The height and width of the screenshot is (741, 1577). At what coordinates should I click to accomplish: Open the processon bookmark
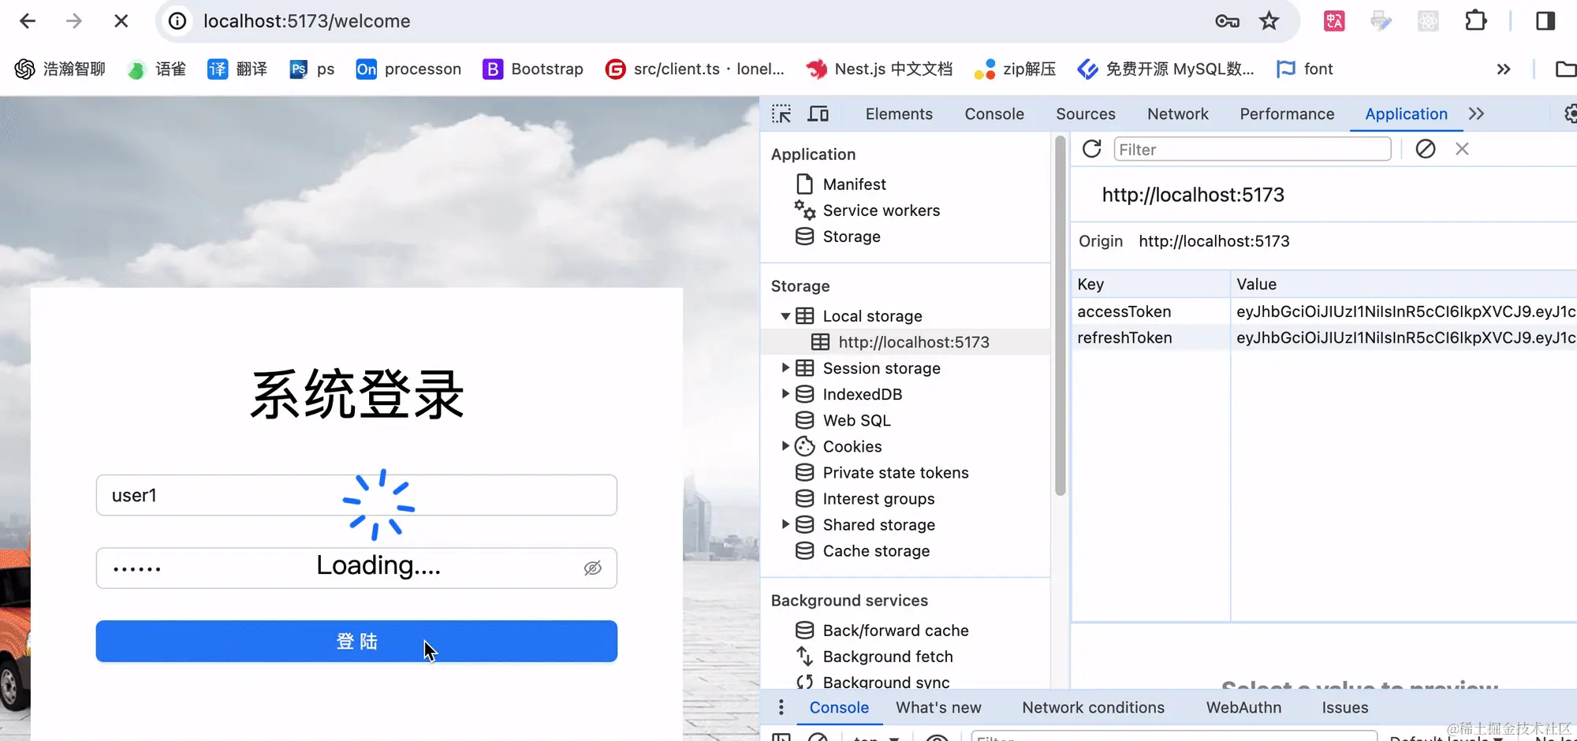pos(408,69)
